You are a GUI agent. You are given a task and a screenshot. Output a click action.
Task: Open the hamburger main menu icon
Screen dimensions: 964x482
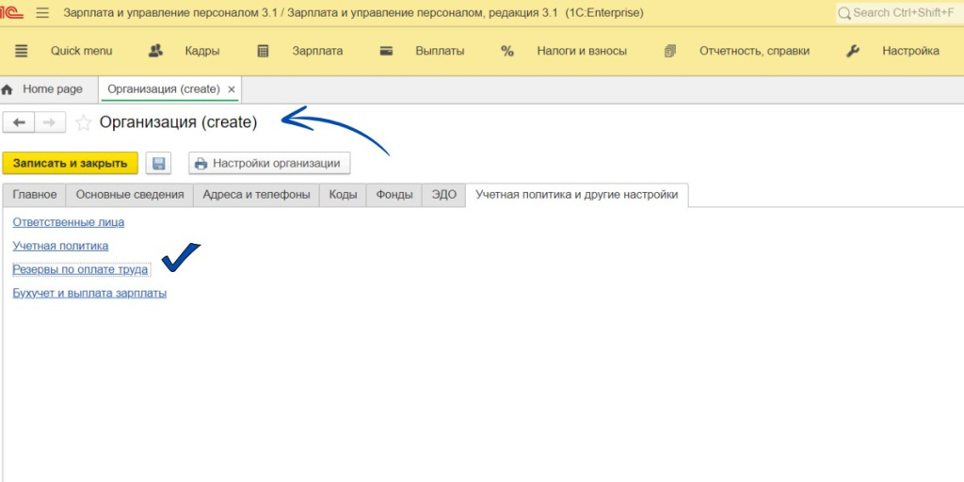click(42, 13)
